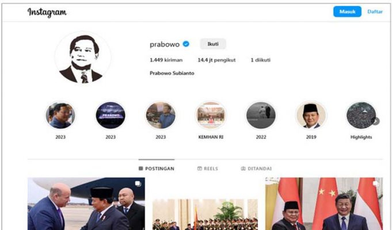
Task: Open the second 2023 highlight with stage lights
Action: point(111,115)
